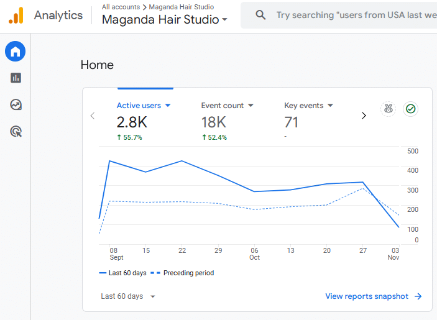Screen dimensions: 437x320
Task: Click Maganda Hair Studio in breadcrumb
Action: click(x=182, y=7)
